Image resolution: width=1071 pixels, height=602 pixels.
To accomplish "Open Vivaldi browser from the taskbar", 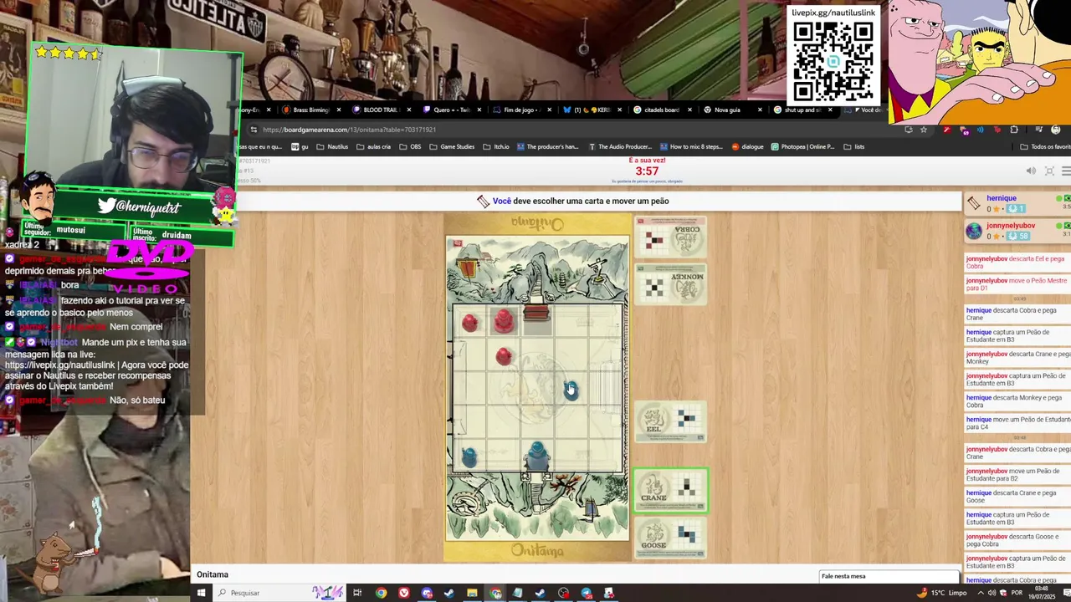I will click(x=404, y=593).
